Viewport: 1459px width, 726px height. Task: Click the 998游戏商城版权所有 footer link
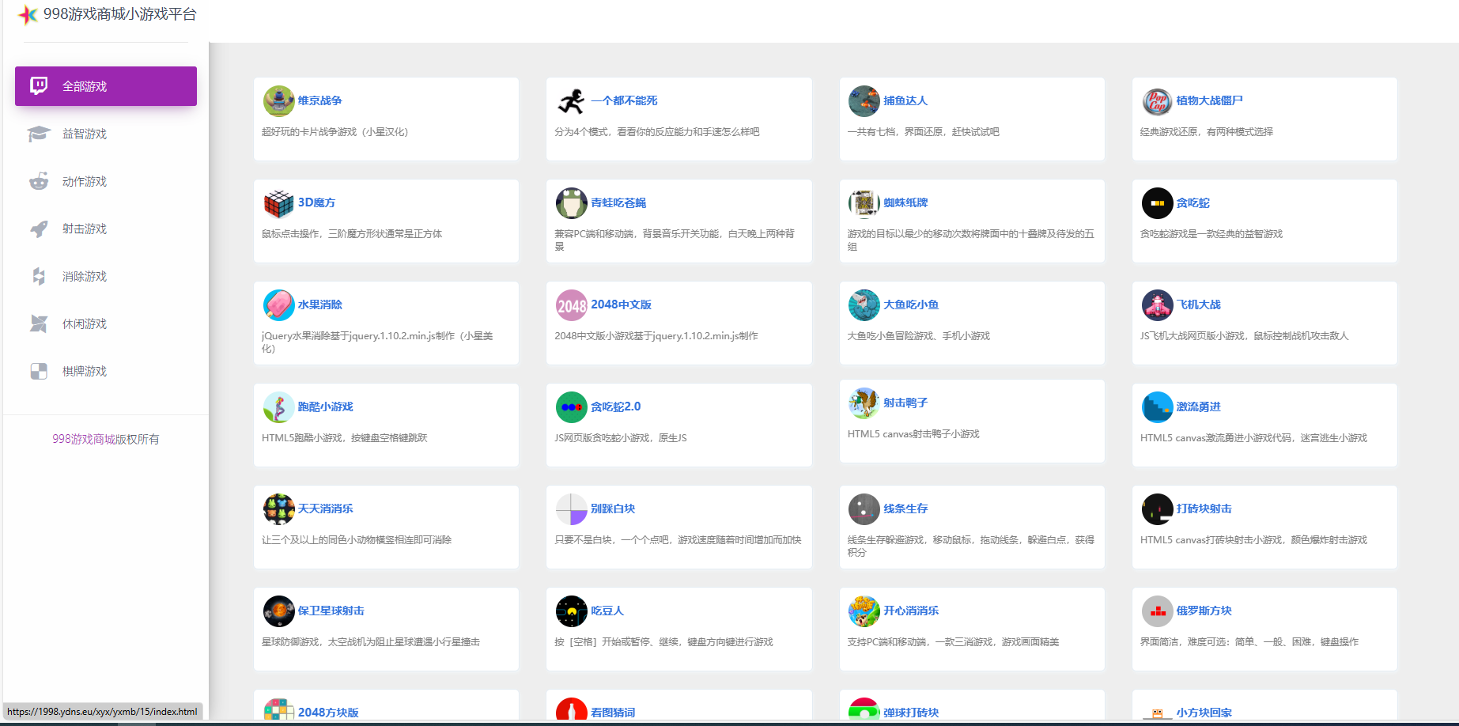[105, 438]
